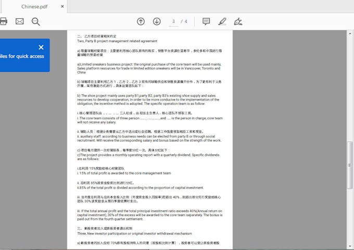The height and width of the screenshot is (250, 354).
Task: Click heading 'Two, Party B project management related agreement'
Action: coord(117,41)
